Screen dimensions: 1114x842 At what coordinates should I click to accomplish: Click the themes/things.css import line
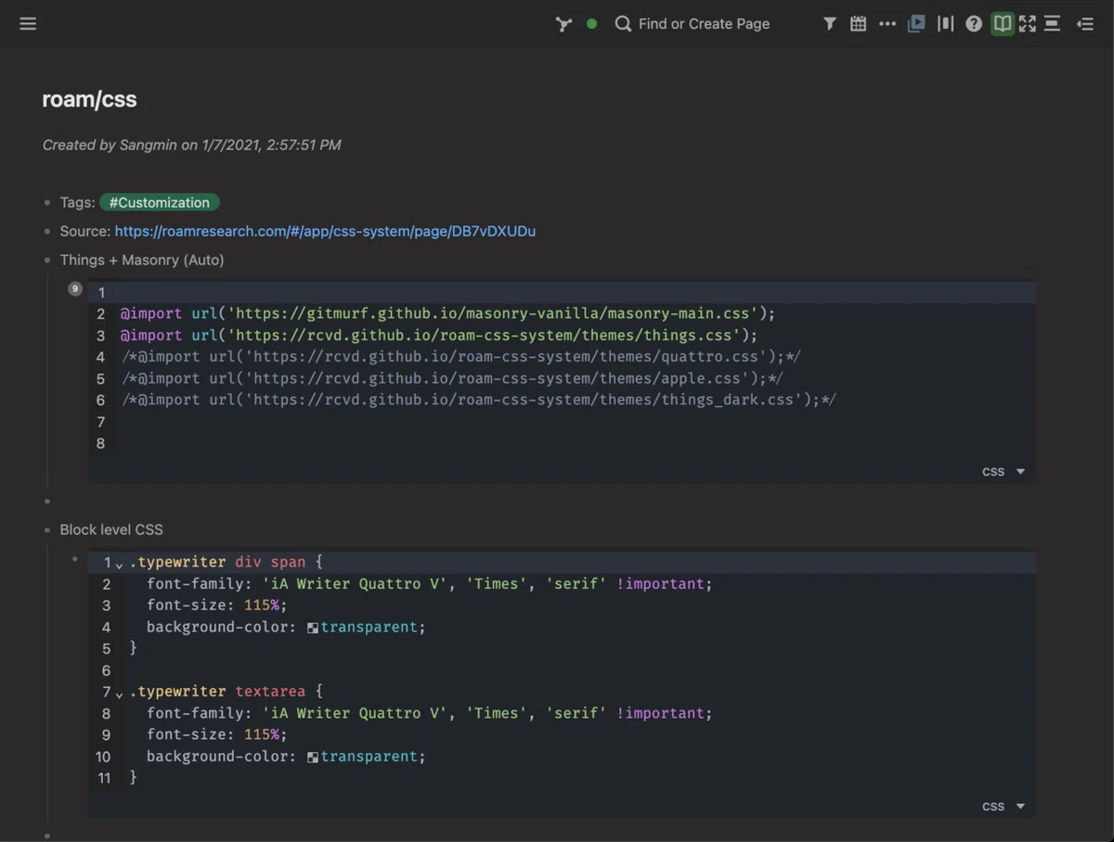[x=439, y=335]
